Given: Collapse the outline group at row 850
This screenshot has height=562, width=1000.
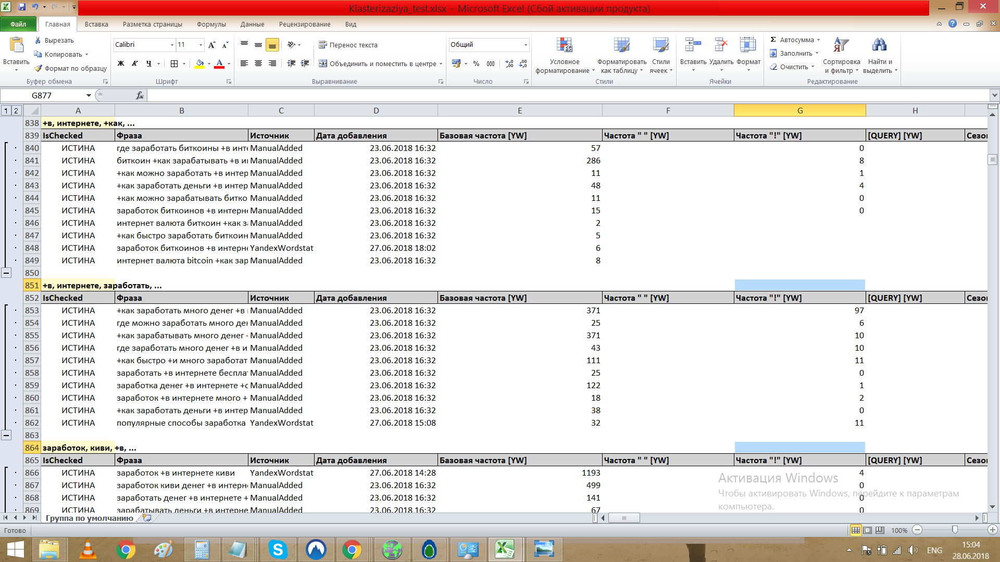Looking at the screenshot, I should point(6,273).
